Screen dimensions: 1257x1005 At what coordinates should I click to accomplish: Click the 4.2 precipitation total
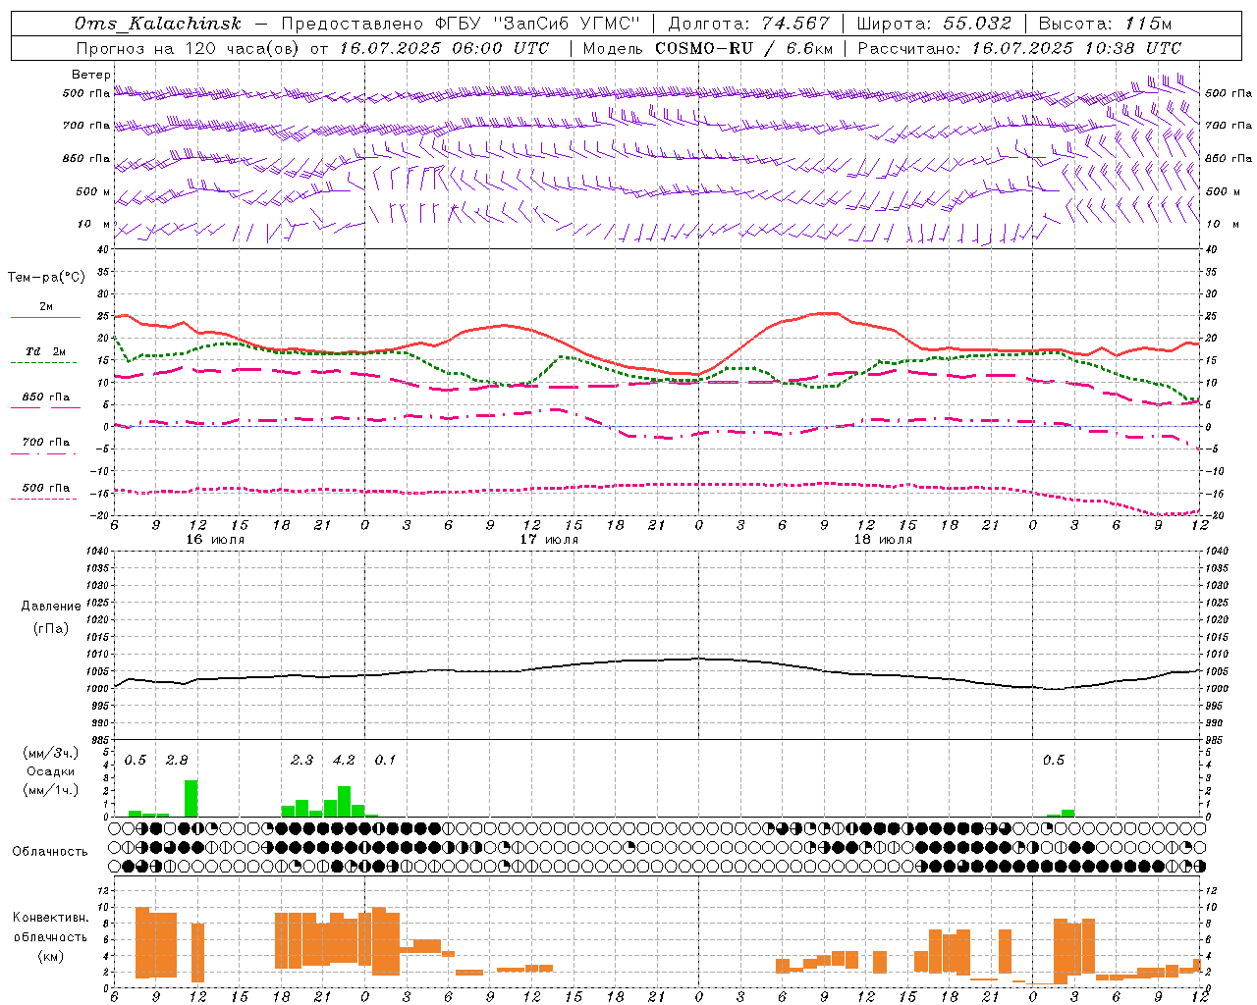pyautogui.click(x=344, y=761)
